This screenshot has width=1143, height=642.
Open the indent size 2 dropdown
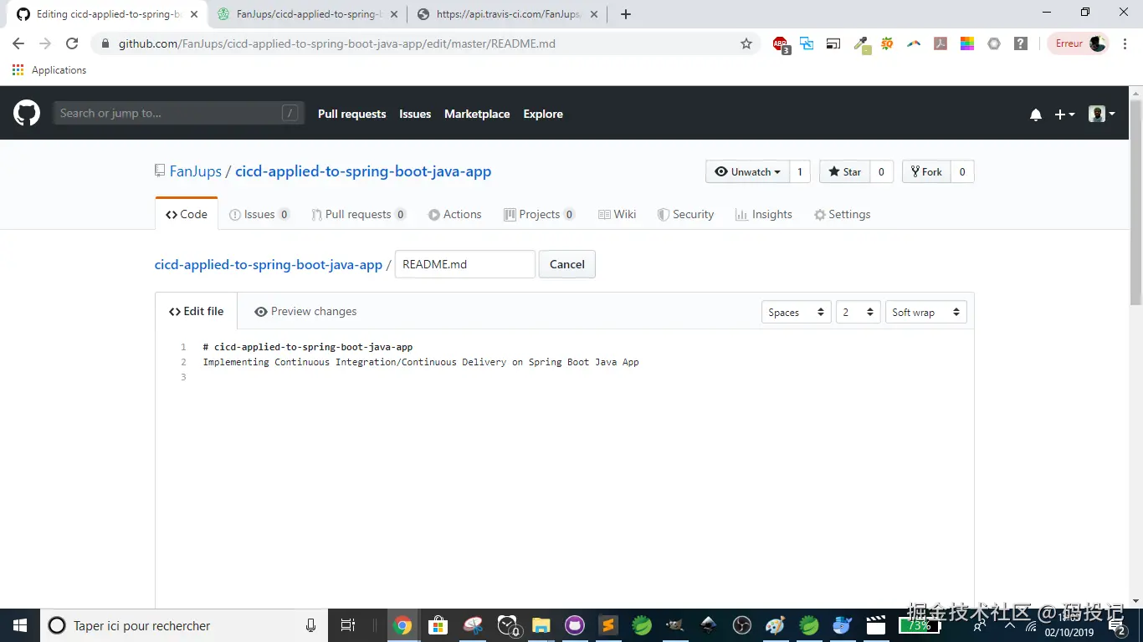click(x=859, y=313)
